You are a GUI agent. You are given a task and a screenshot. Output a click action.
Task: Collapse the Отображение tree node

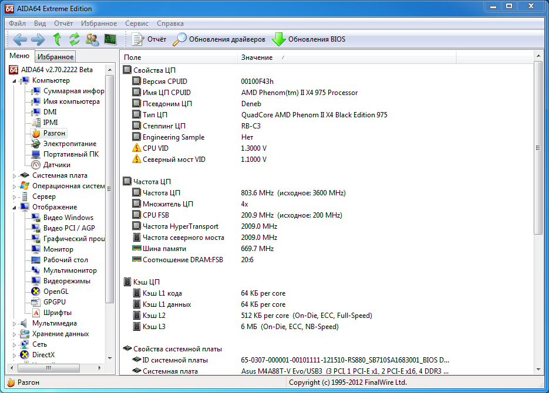coord(15,207)
